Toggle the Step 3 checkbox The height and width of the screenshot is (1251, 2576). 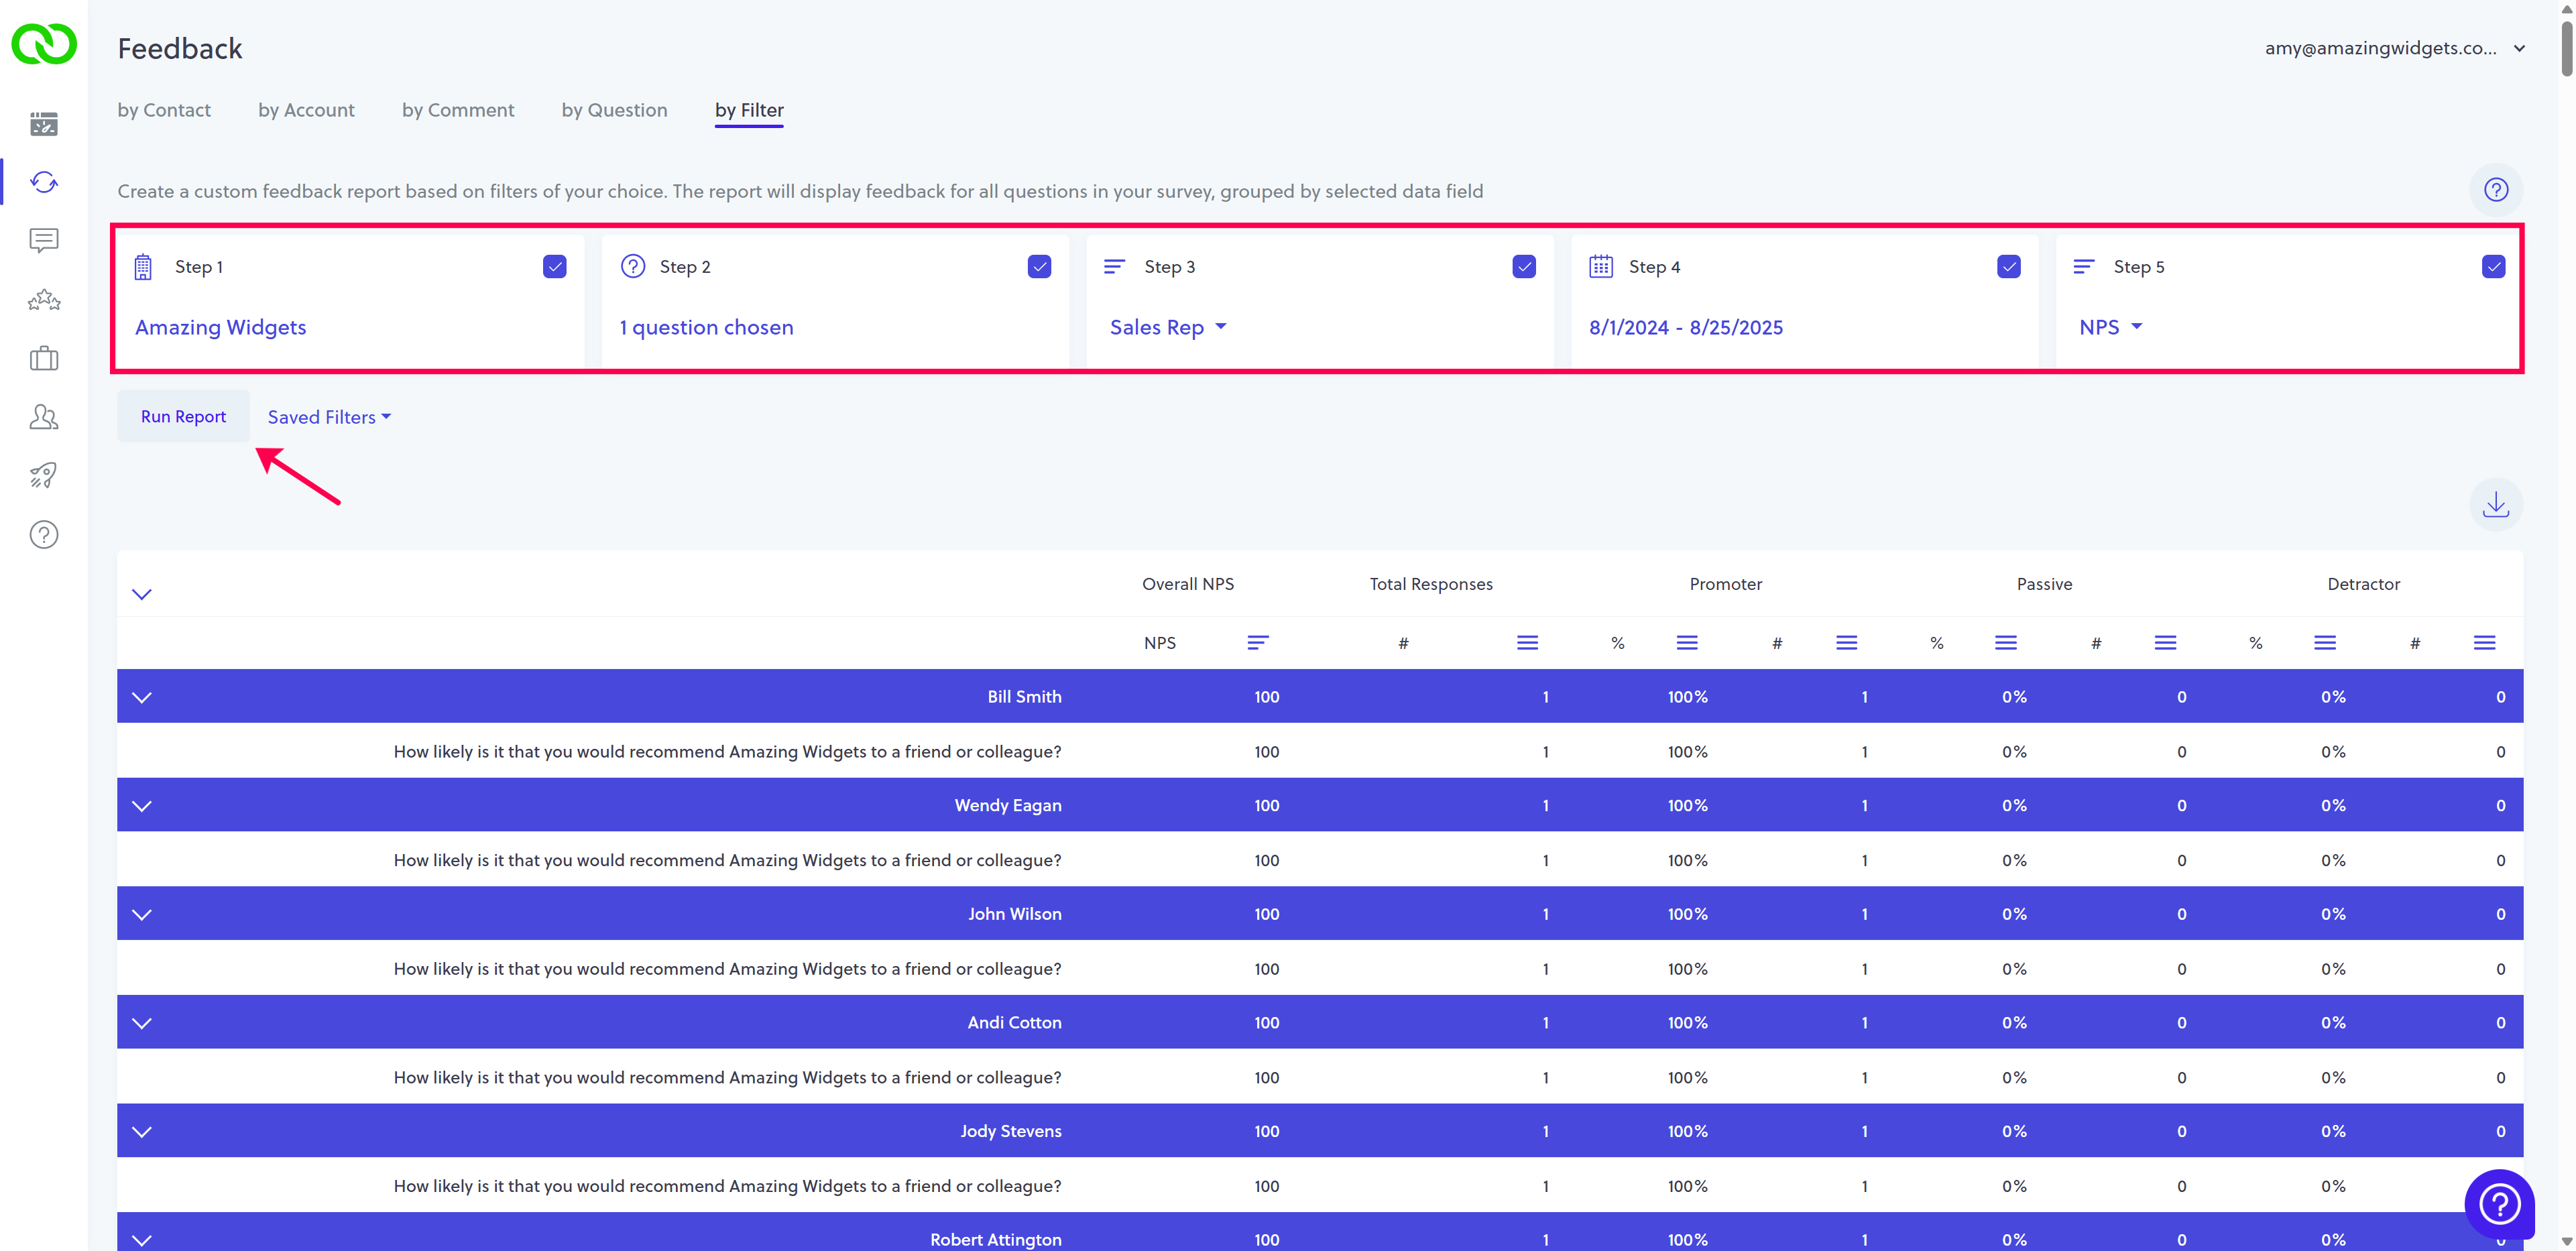(x=1524, y=266)
